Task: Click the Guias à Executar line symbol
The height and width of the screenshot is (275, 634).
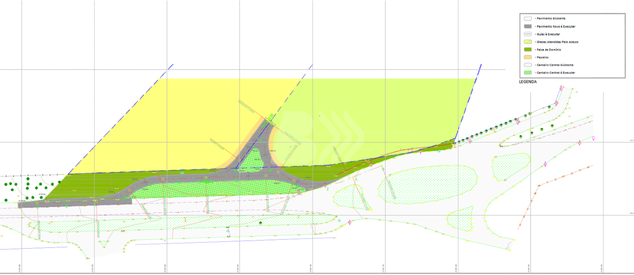Action: tap(528, 34)
